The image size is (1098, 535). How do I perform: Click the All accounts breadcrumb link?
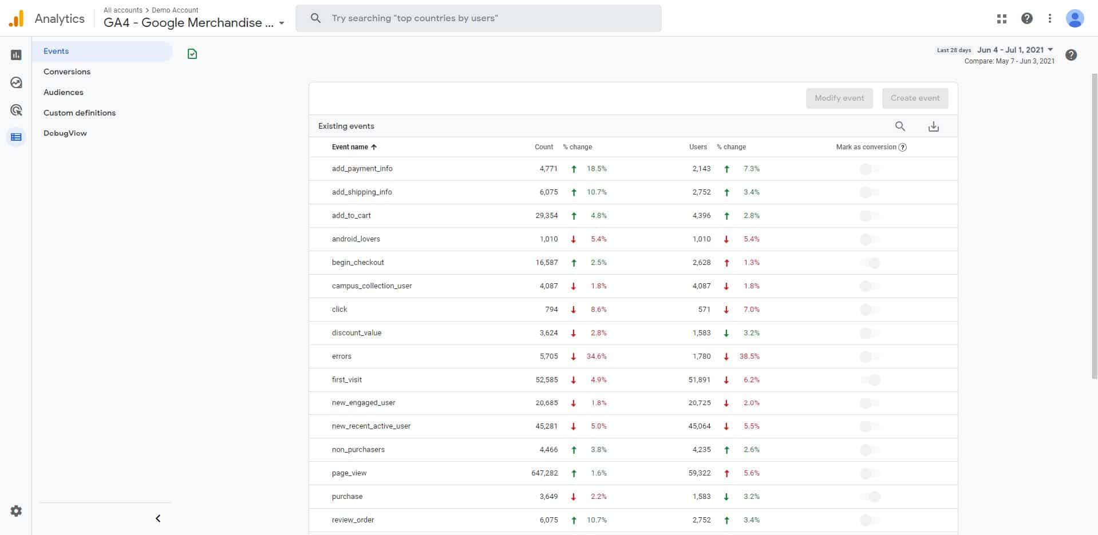click(x=123, y=10)
